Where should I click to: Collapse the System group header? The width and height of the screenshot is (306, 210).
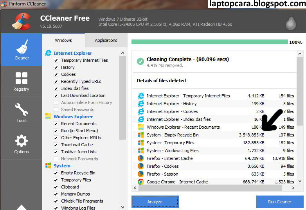[62, 166]
